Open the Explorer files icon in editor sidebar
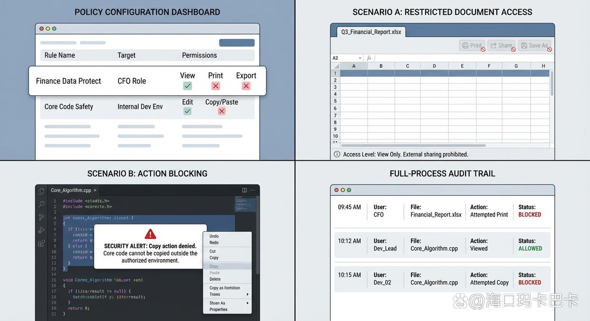This screenshot has height=321, width=590. (41, 191)
